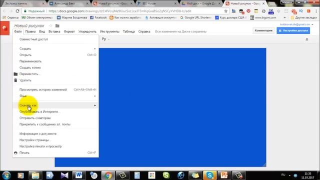Choose 'Просмотреть историю изменений'

coord(55,89)
